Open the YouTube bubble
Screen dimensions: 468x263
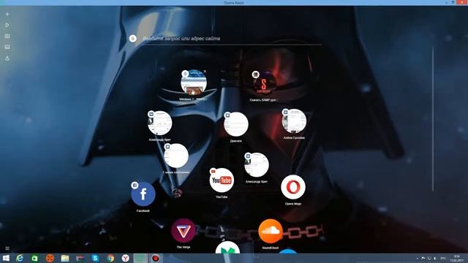pyautogui.click(x=222, y=180)
